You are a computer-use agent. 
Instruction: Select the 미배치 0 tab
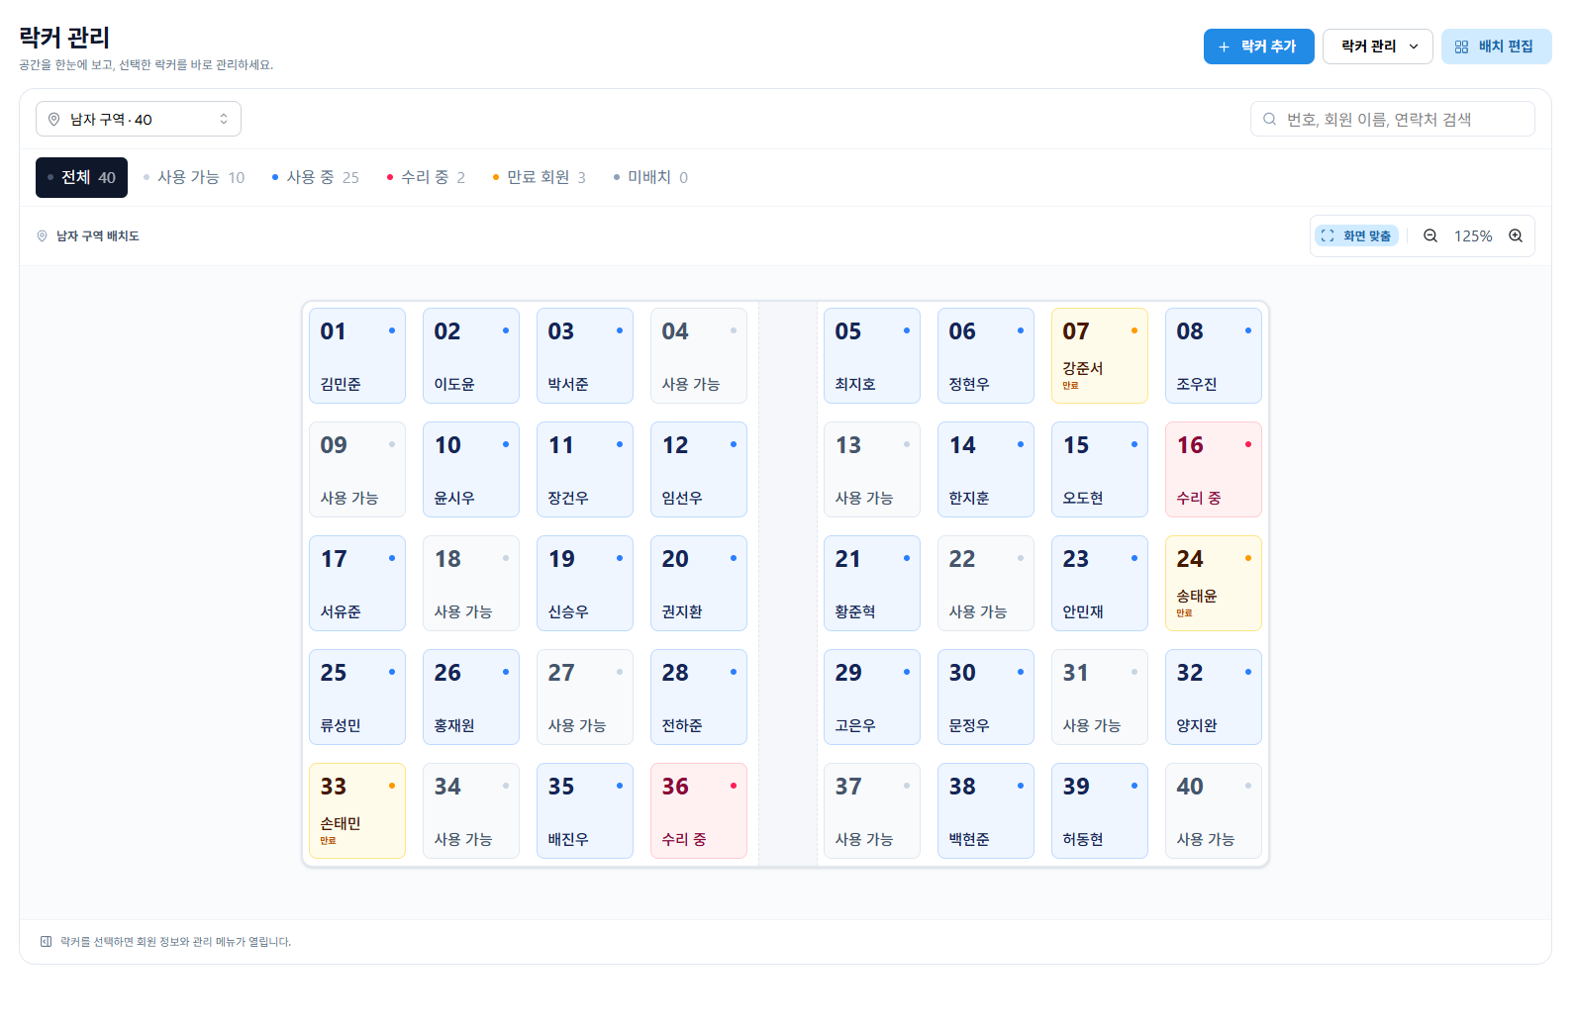(x=650, y=178)
